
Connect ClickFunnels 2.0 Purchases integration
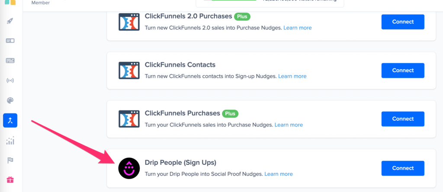pyautogui.click(x=403, y=22)
